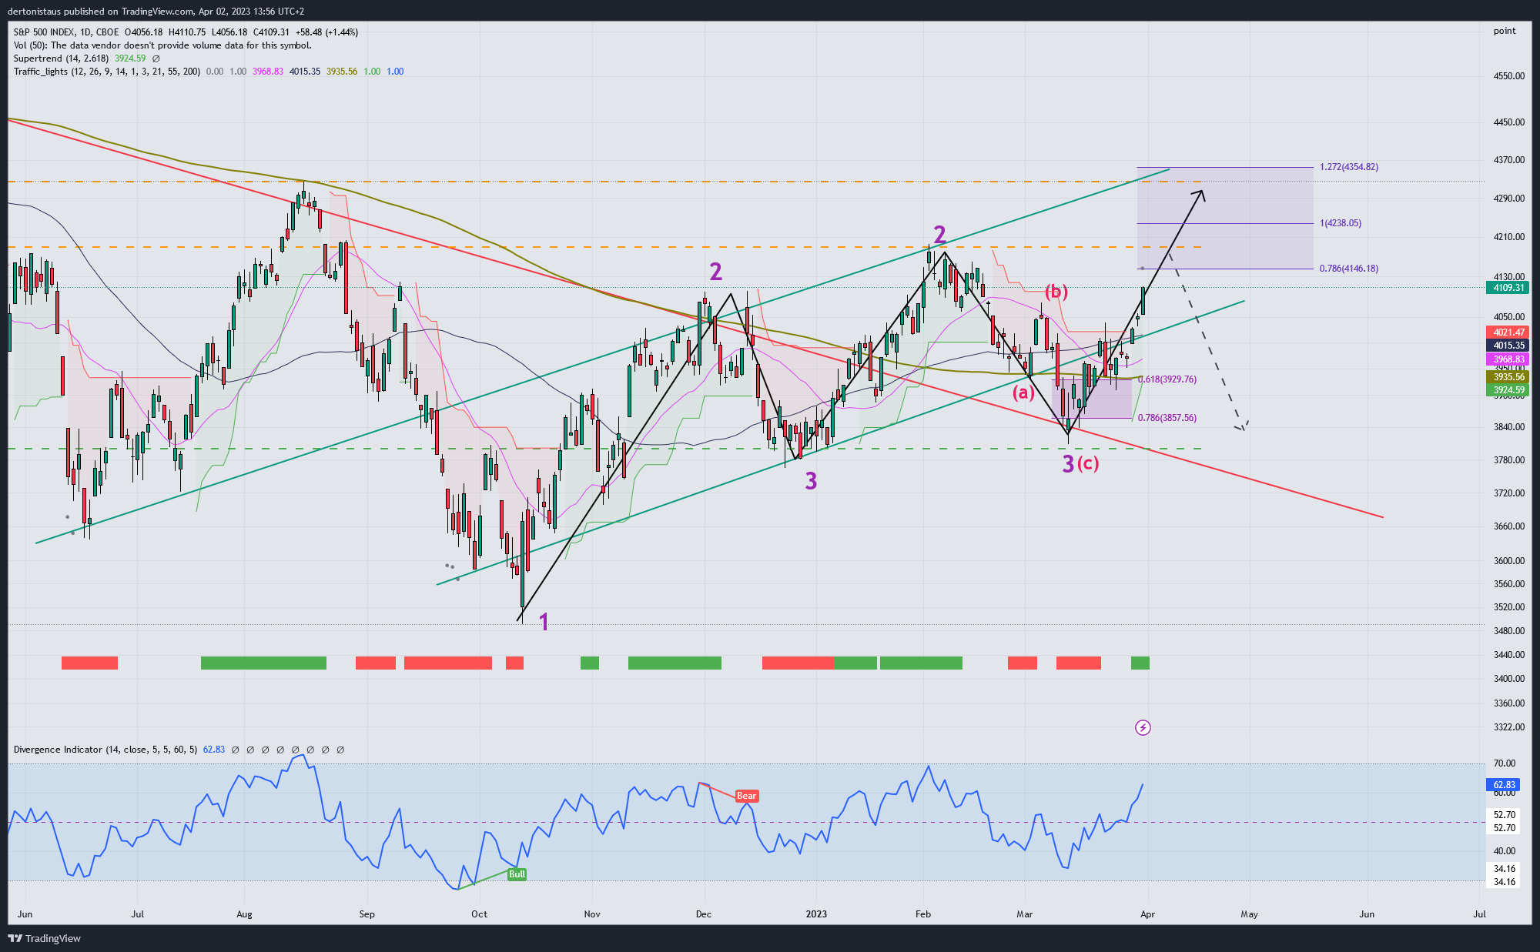
Task: Click the green Bull divergence label
Action: click(x=517, y=874)
